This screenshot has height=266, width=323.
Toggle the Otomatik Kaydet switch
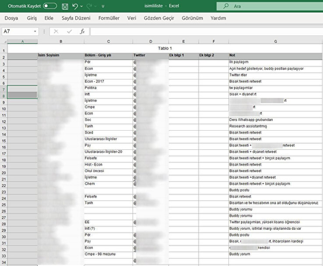pos(50,7)
